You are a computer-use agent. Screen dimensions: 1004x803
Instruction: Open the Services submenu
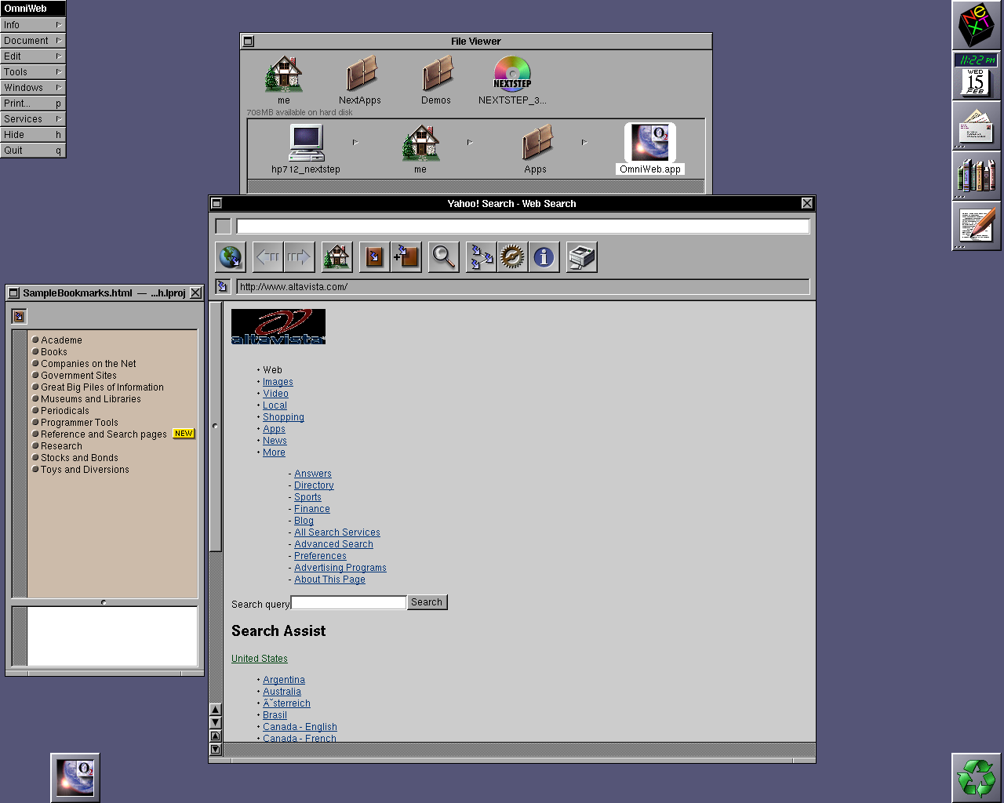click(33, 119)
